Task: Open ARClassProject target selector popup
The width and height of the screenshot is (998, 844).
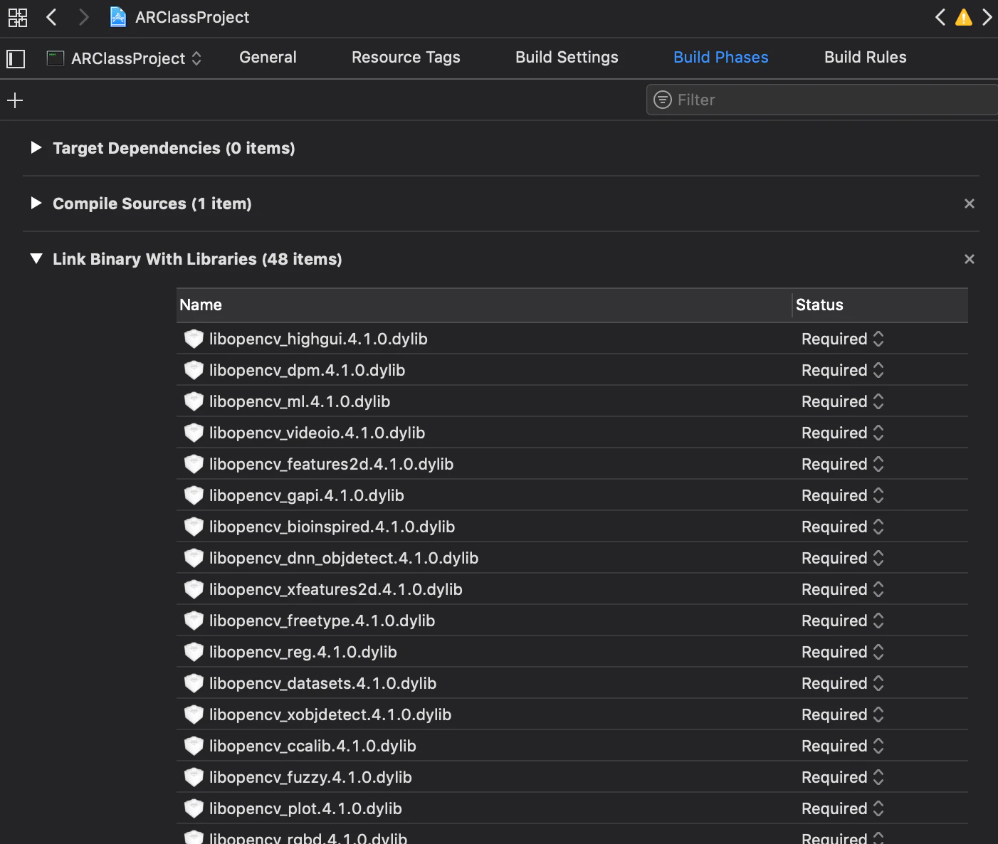Action: click(125, 58)
